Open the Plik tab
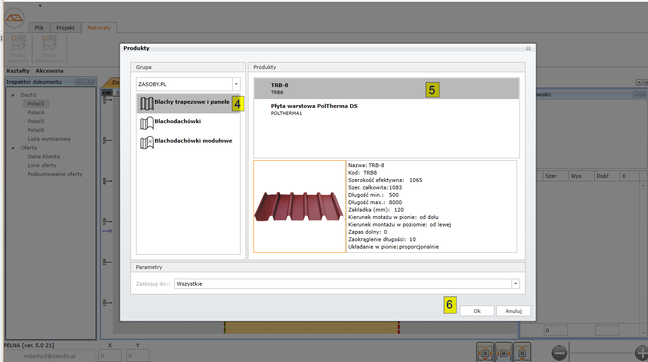The height and width of the screenshot is (362, 648). point(39,28)
